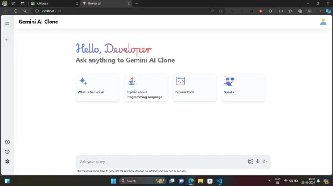Click the code bracket icon on the Explain Code card
Screen dimensions: 333x186
181,81
